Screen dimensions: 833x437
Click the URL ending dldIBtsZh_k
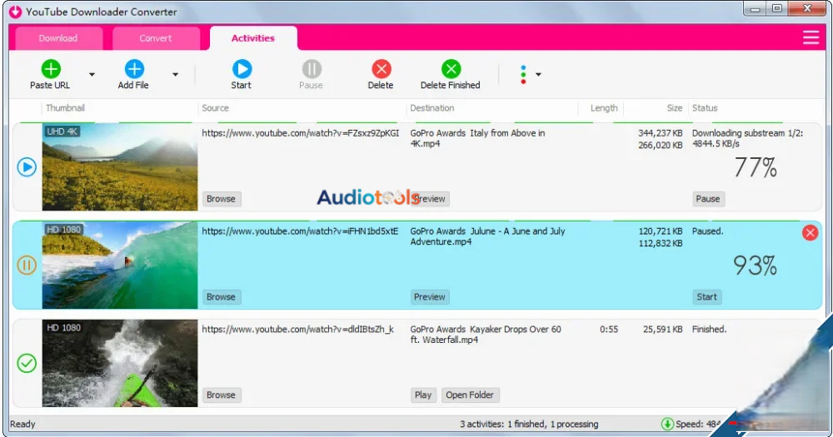[298, 330]
